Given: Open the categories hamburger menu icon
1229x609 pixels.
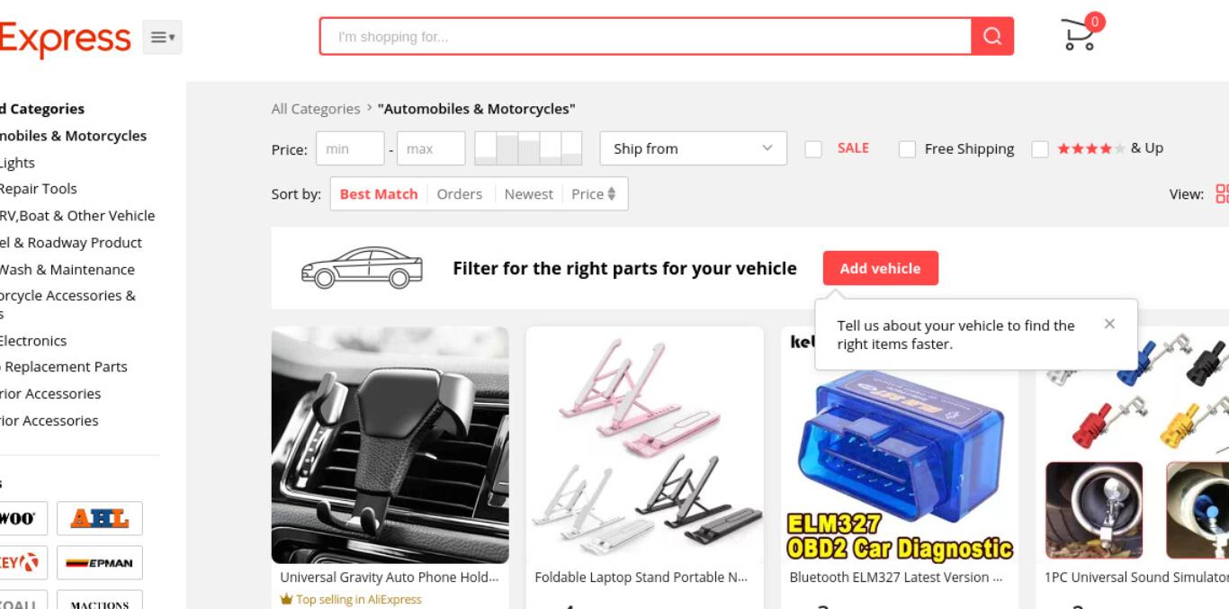Looking at the screenshot, I should coord(163,37).
